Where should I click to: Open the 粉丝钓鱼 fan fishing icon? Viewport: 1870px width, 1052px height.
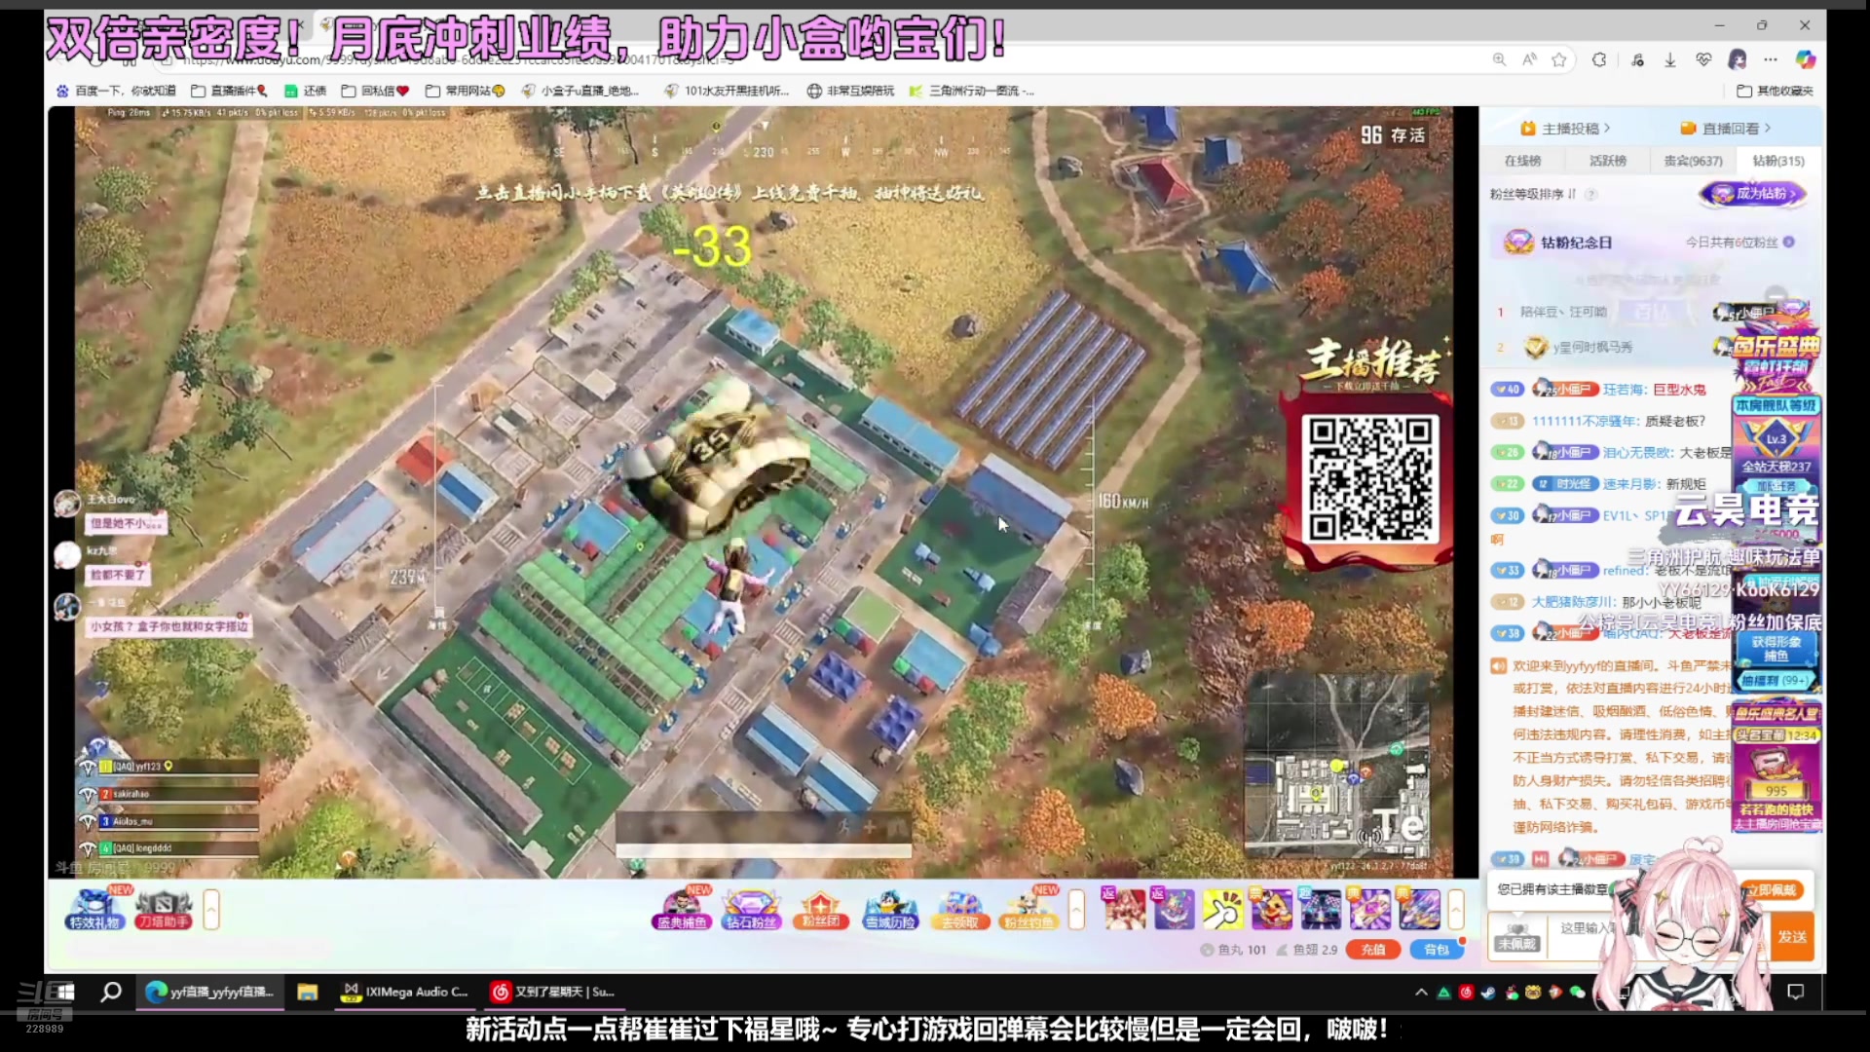pyautogui.click(x=1029, y=910)
